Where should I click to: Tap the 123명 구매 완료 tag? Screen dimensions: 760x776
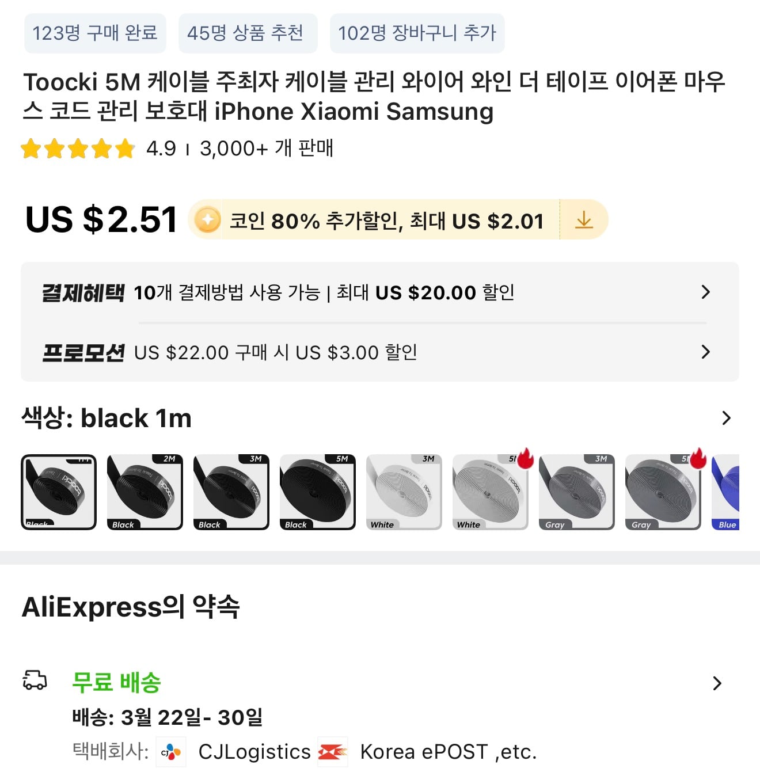[95, 33]
